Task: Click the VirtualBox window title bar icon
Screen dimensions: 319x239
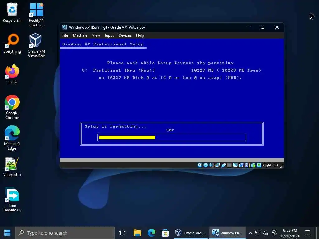Action: click(x=65, y=27)
